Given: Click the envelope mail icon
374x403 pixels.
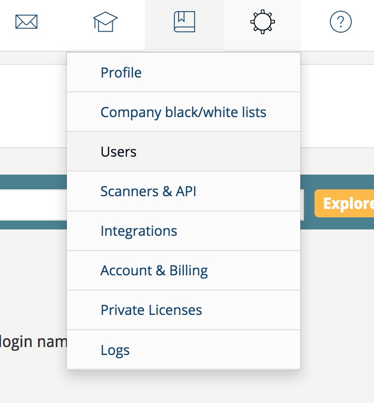Looking at the screenshot, I should 26,22.
